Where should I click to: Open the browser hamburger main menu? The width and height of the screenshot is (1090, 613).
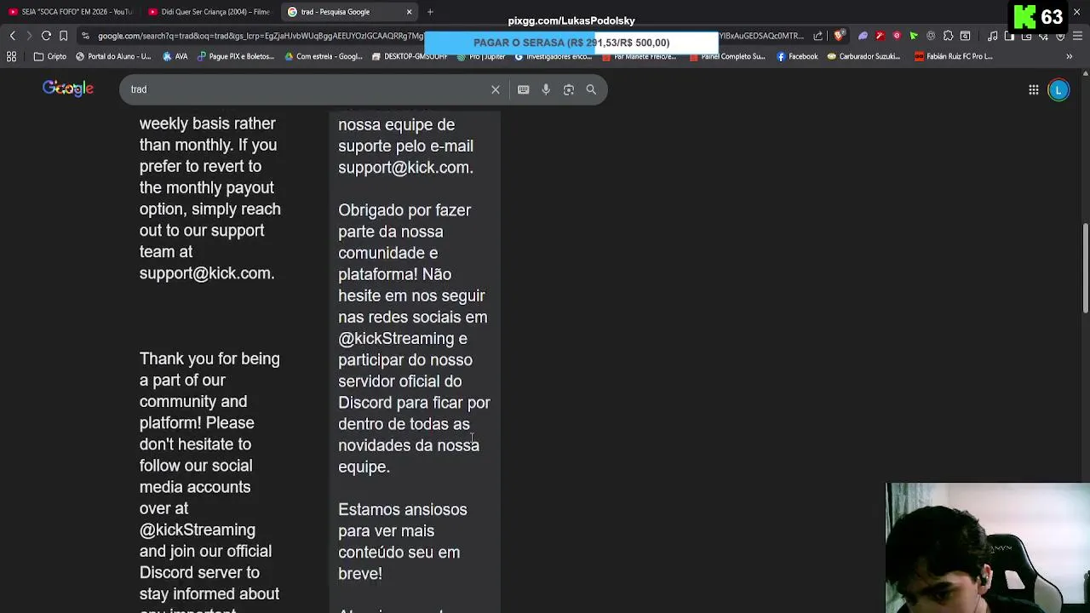click(x=1077, y=36)
